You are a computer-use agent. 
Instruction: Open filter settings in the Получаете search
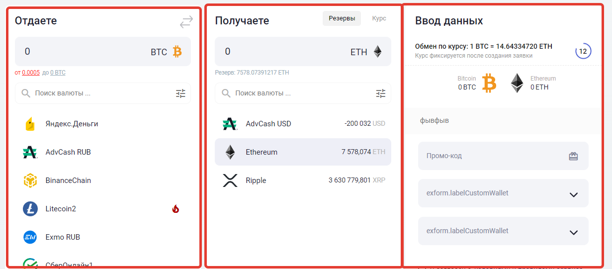tap(380, 93)
